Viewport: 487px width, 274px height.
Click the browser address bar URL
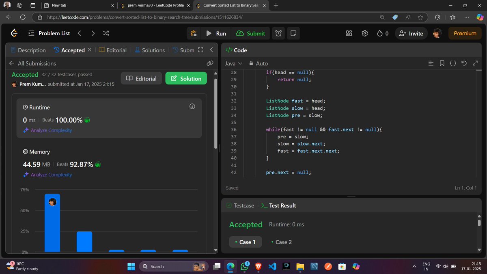click(145, 17)
